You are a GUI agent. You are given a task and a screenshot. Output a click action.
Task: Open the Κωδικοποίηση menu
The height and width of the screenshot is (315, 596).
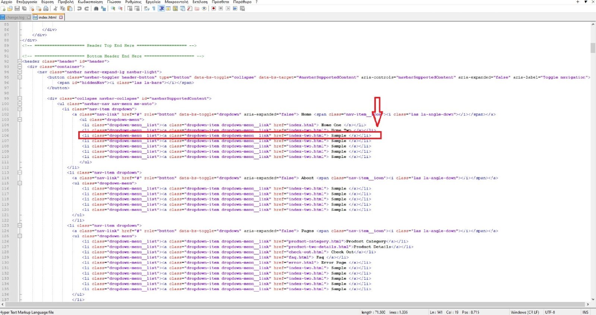pos(90,2)
